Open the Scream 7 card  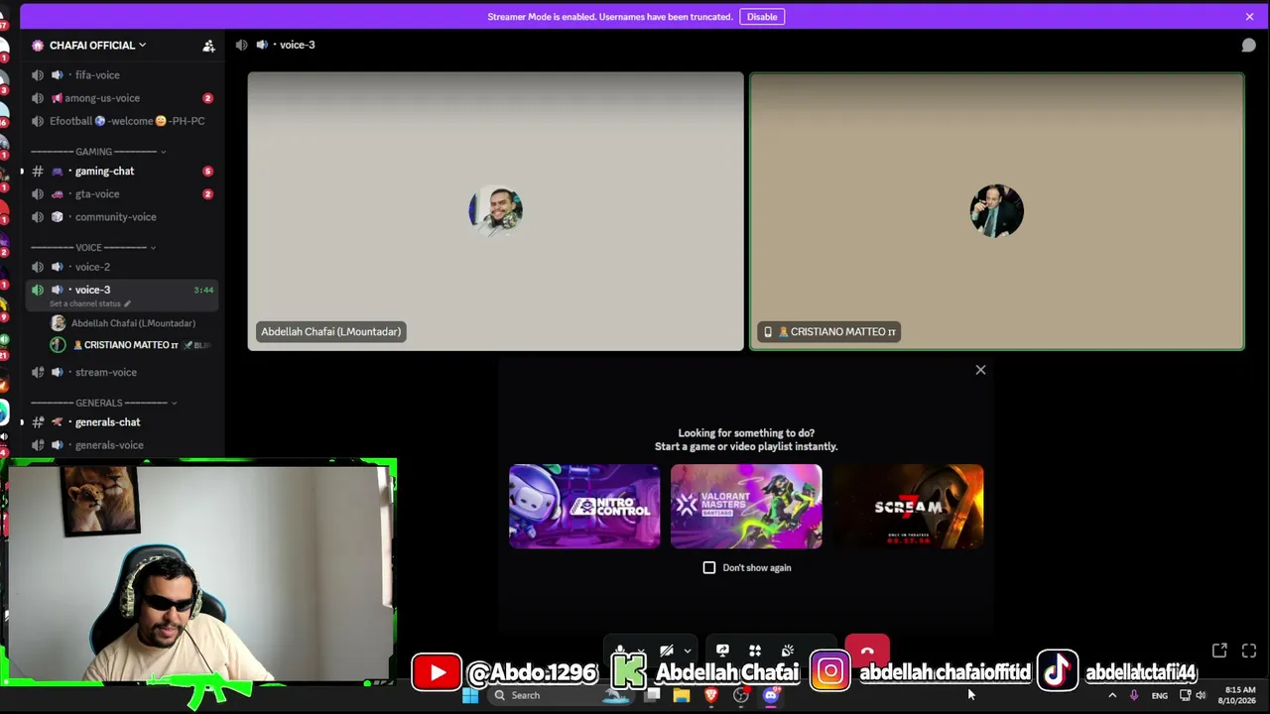(908, 506)
